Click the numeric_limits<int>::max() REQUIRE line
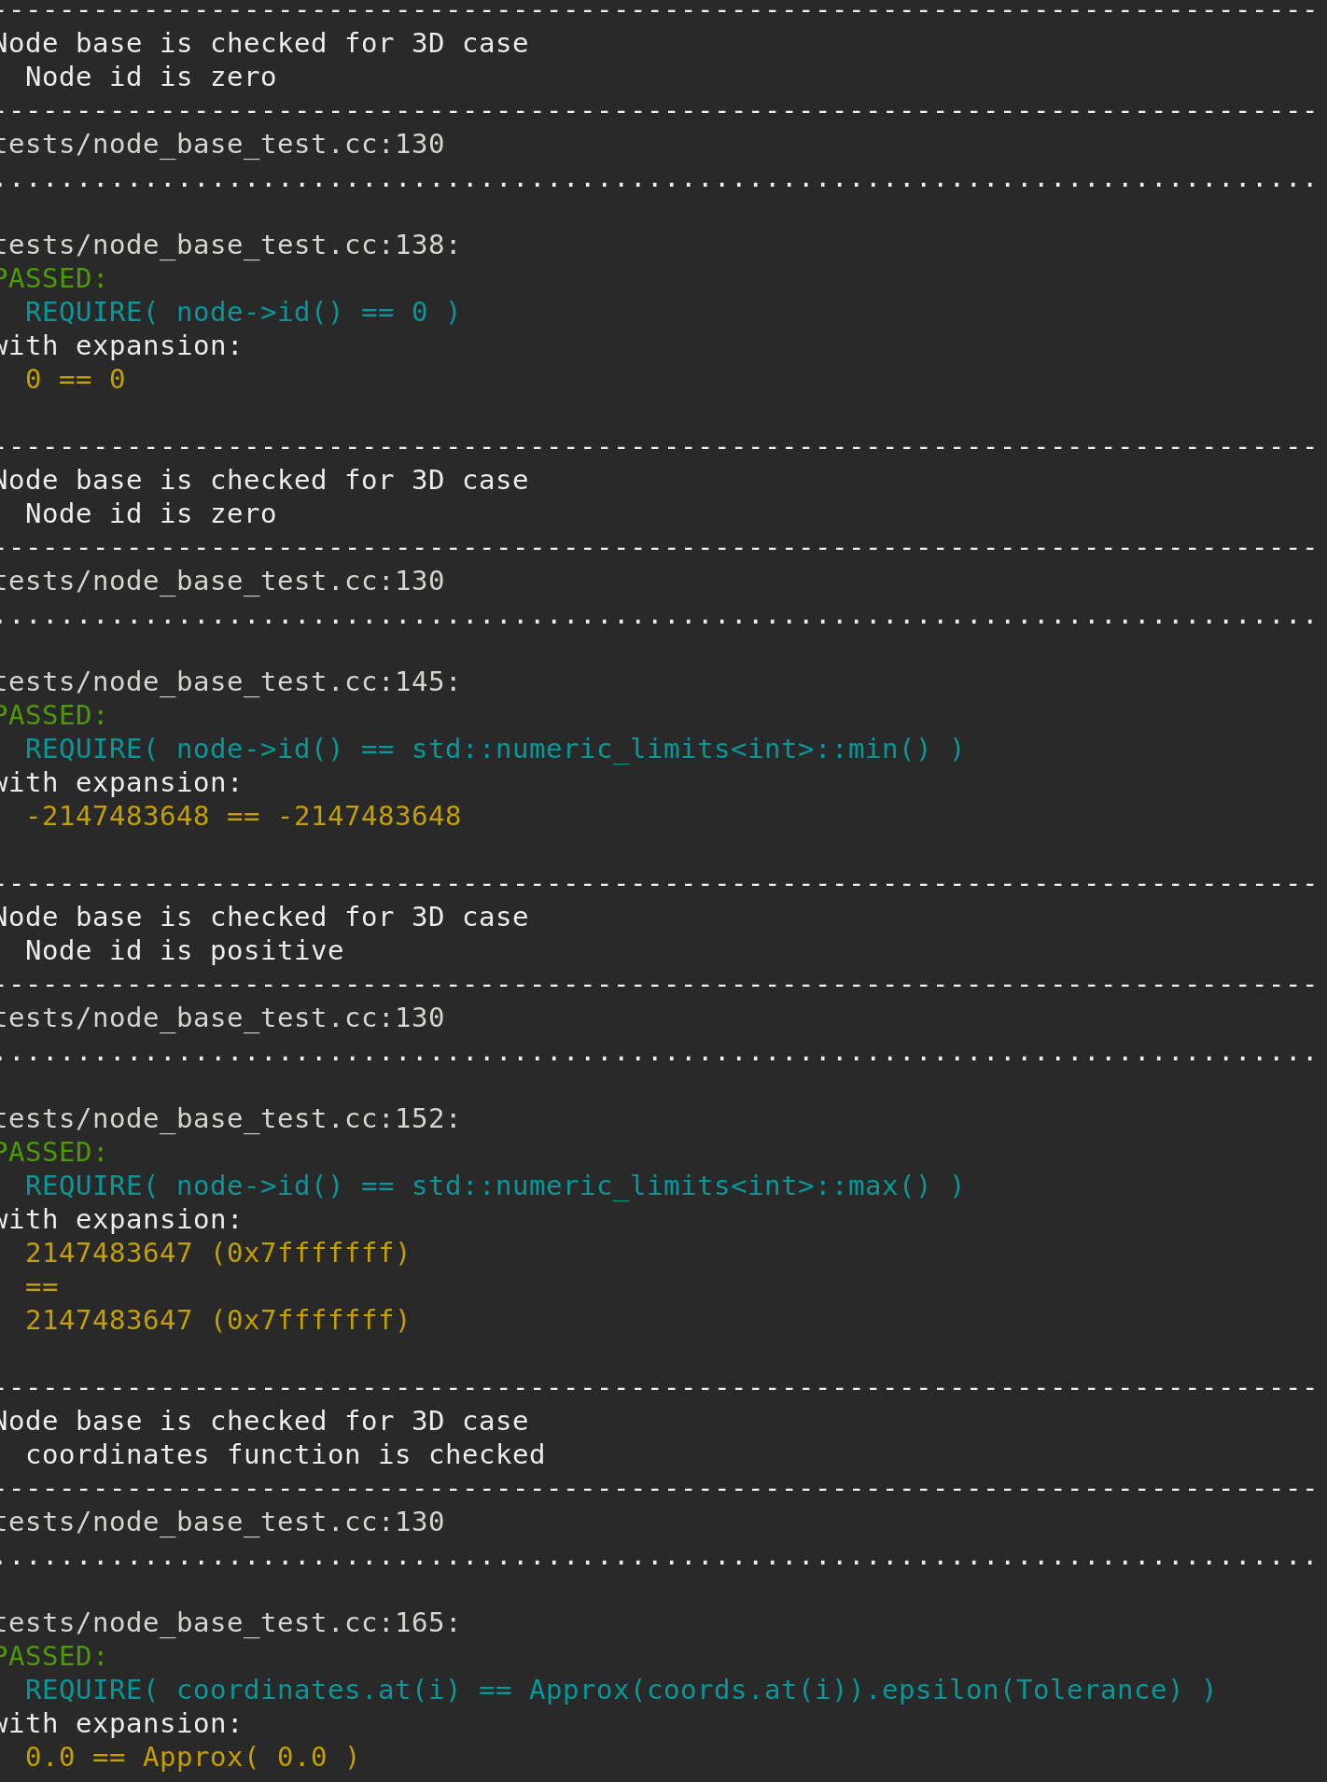 [495, 1186]
